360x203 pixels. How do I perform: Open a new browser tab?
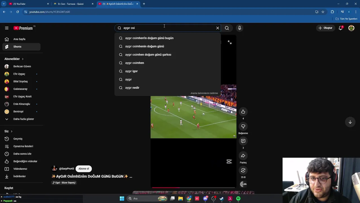point(144,4)
